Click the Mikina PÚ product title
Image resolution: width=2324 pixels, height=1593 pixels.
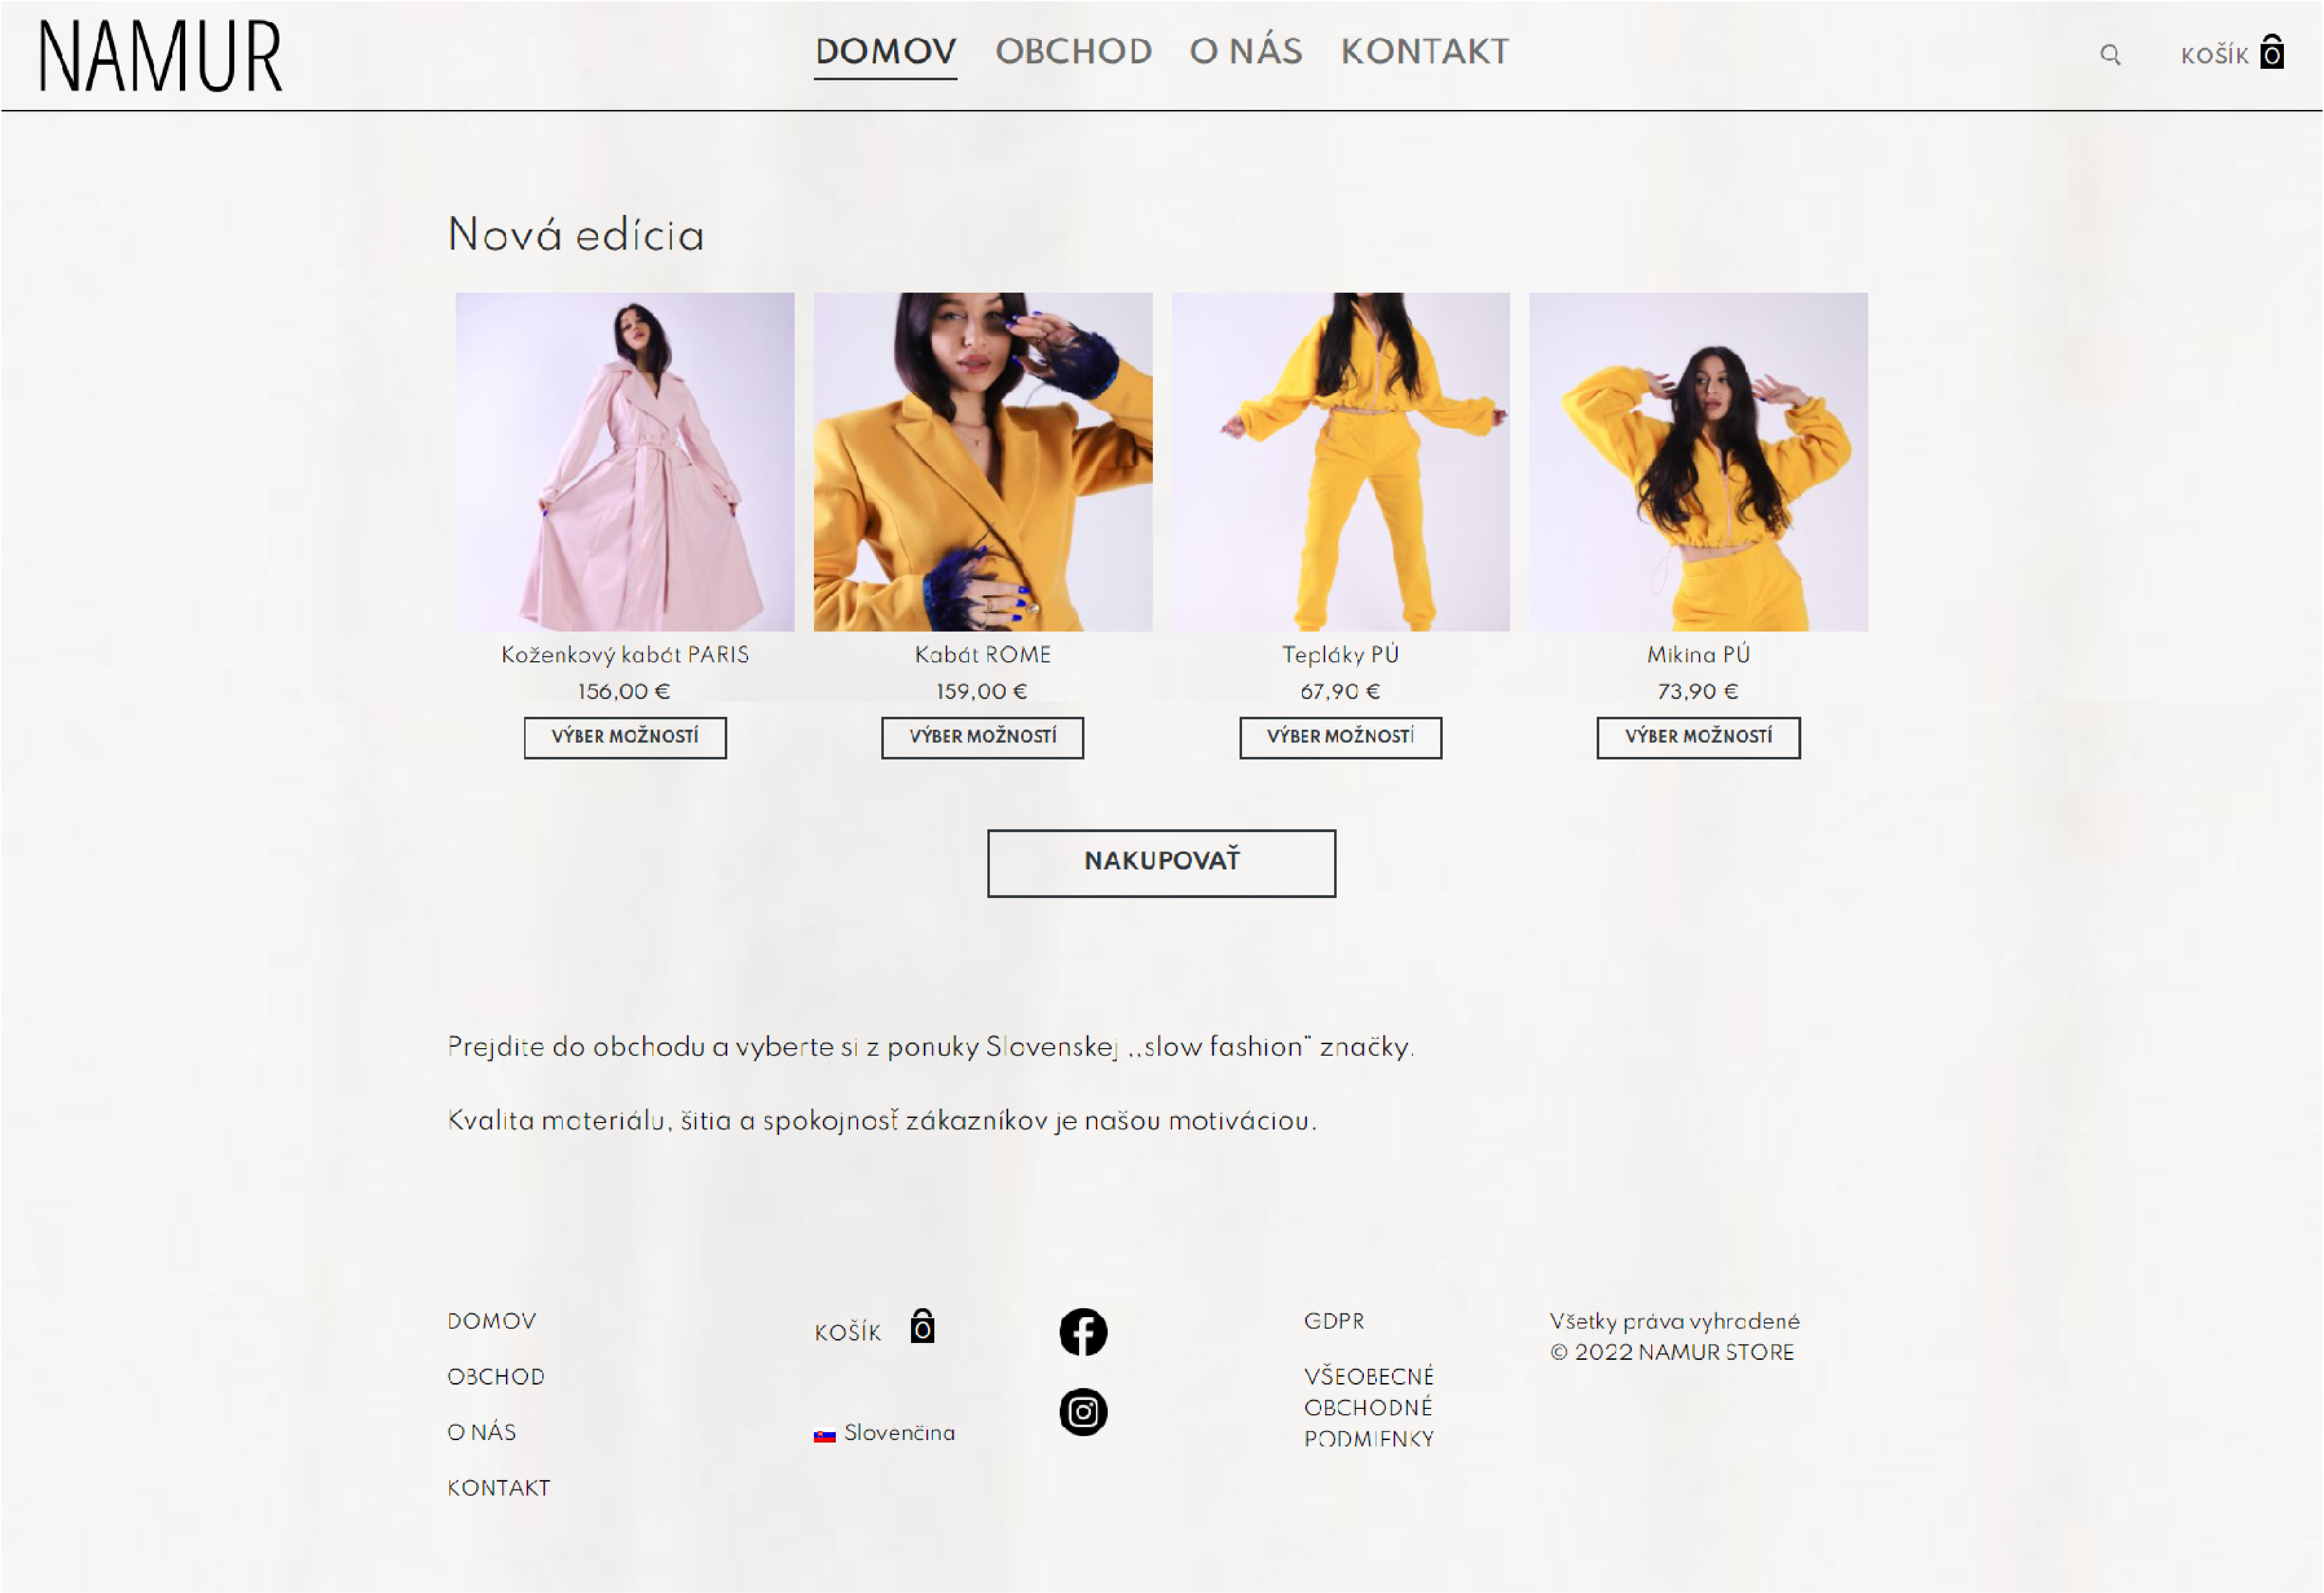pos(1698,654)
